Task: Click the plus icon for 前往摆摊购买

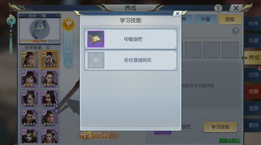Action: click(x=96, y=60)
